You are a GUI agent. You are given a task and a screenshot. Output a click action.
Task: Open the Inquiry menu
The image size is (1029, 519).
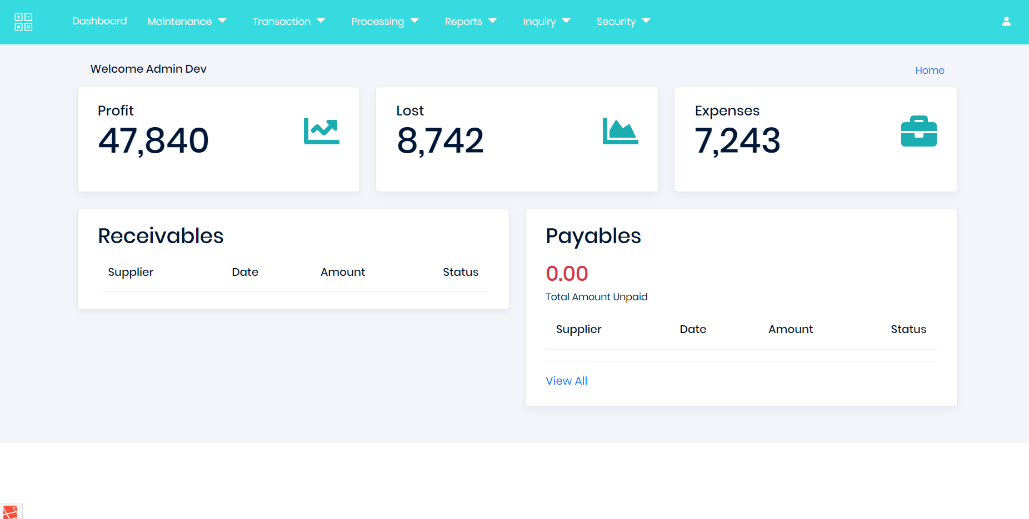pyautogui.click(x=546, y=22)
